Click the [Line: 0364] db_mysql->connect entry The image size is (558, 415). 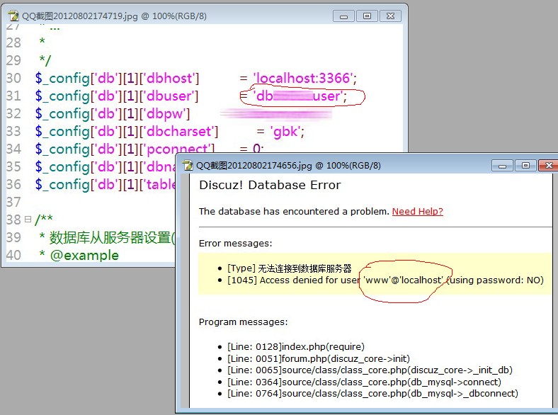pos(364,382)
